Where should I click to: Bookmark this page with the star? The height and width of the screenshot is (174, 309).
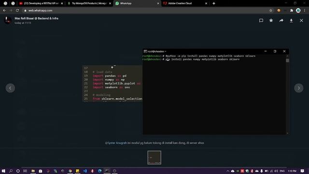pos(271,11)
